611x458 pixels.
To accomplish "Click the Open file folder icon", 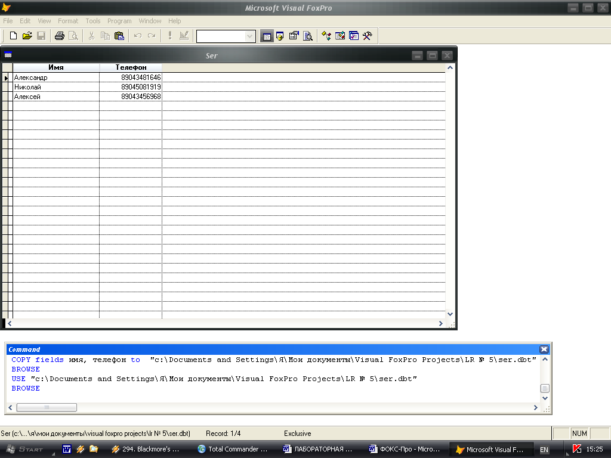I will [x=27, y=36].
